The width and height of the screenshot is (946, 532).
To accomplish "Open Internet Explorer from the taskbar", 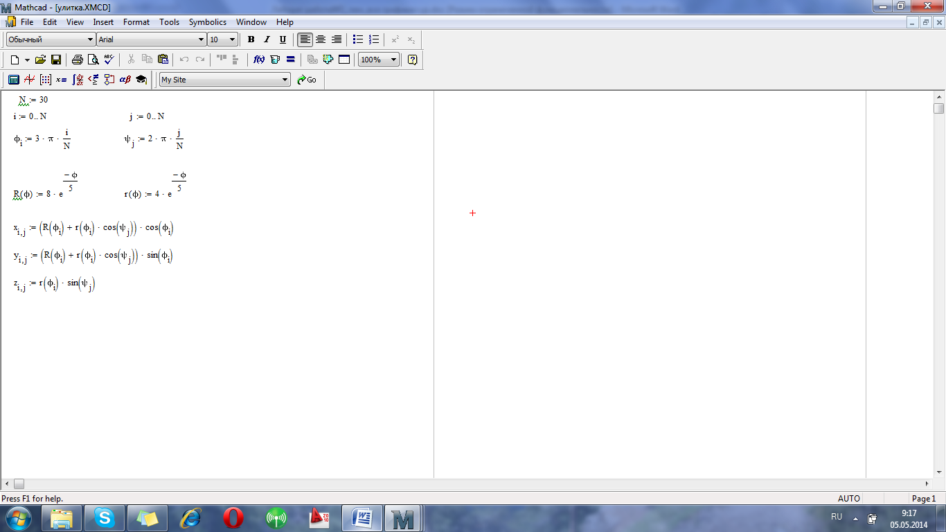I will tap(190, 518).
